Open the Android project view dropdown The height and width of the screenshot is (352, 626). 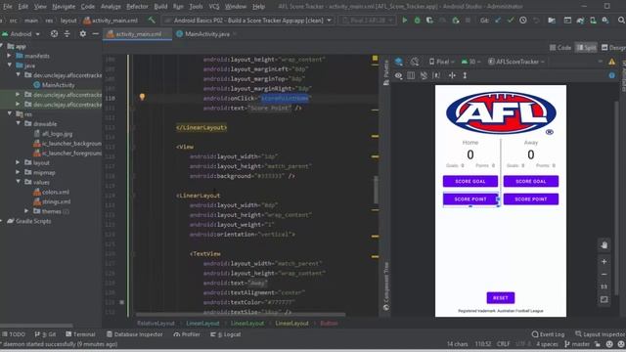22,34
